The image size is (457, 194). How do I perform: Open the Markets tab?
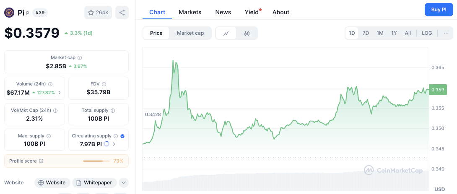pos(190,12)
